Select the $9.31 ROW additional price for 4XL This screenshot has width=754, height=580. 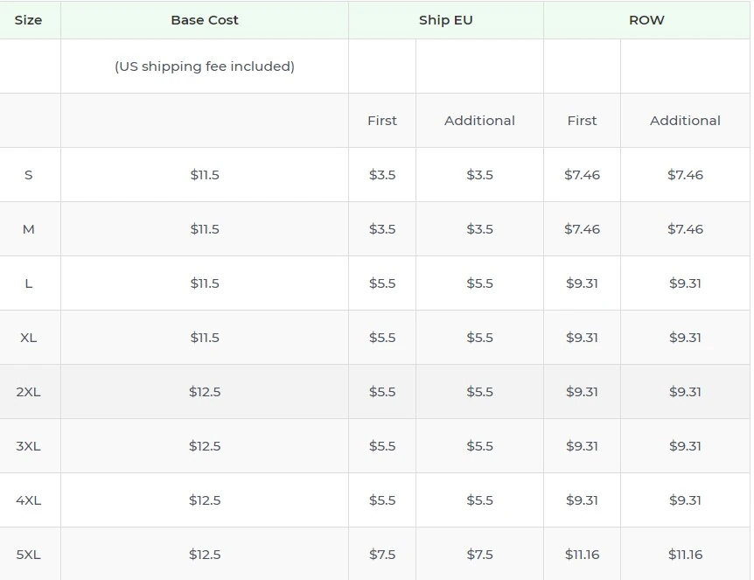[685, 500]
